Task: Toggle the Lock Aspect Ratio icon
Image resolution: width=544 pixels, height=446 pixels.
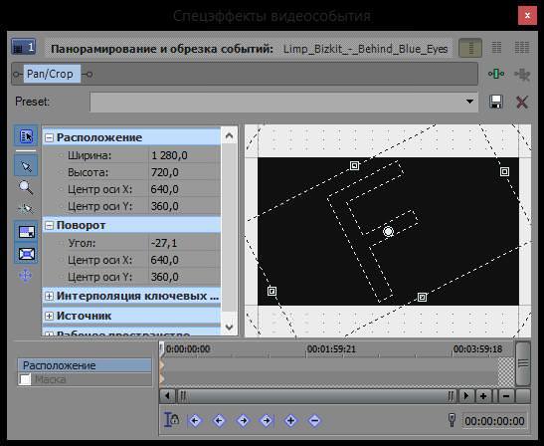Action: [x=27, y=232]
